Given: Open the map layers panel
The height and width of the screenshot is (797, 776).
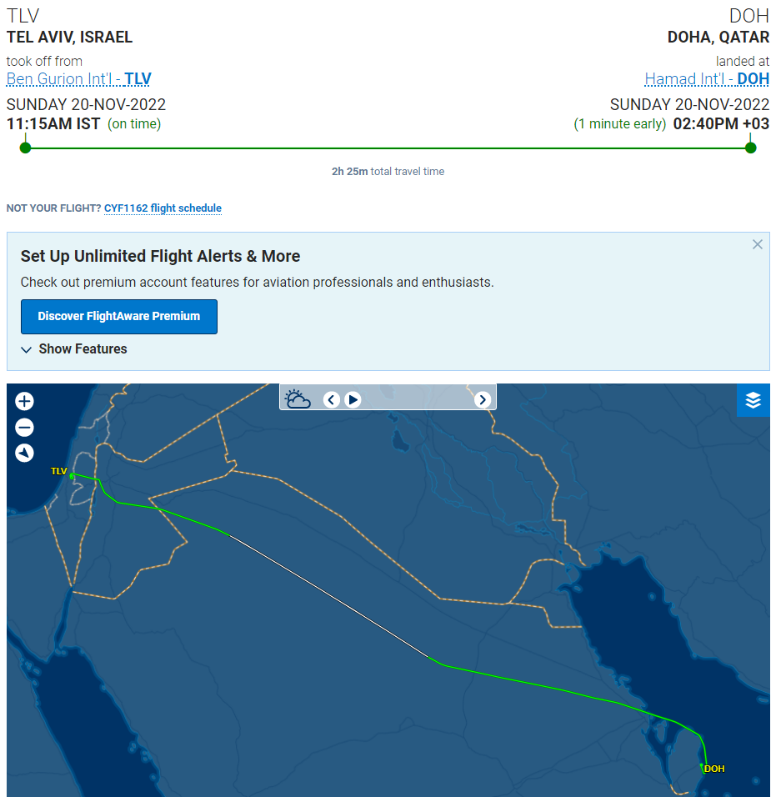Looking at the screenshot, I should (753, 400).
